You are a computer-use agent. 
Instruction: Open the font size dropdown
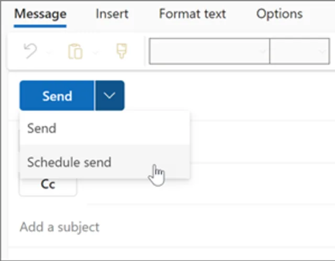[x=299, y=52]
